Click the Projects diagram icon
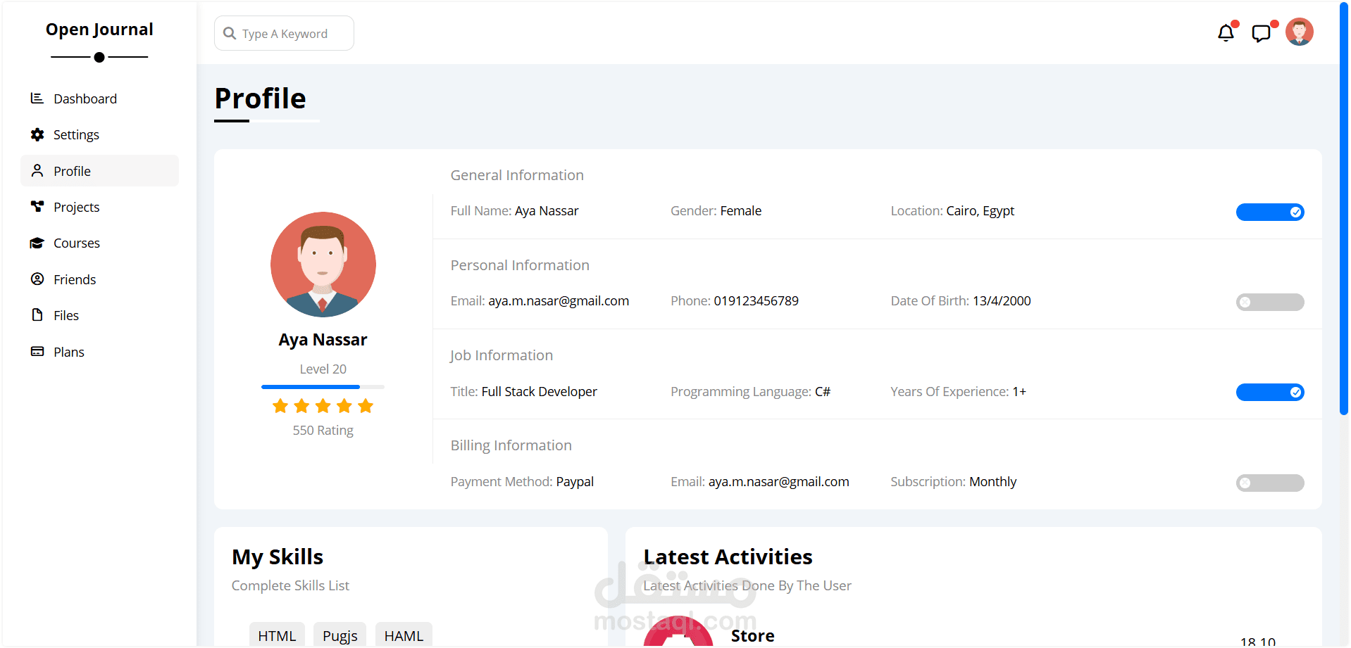1351x648 pixels. click(x=37, y=207)
